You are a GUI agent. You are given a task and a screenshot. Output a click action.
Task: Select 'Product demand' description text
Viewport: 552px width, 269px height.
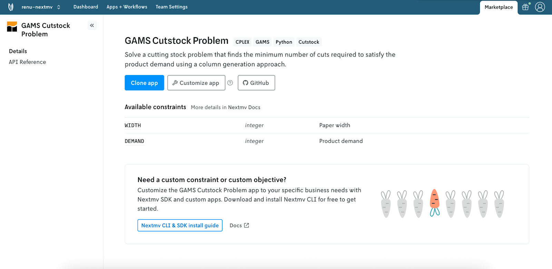click(x=341, y=141)
